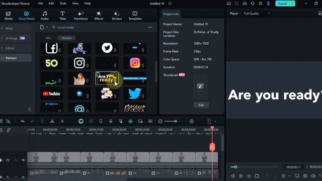Select the prosecco o'clock sticker
This screenshot has width=322, height=181.
point(135,108)
